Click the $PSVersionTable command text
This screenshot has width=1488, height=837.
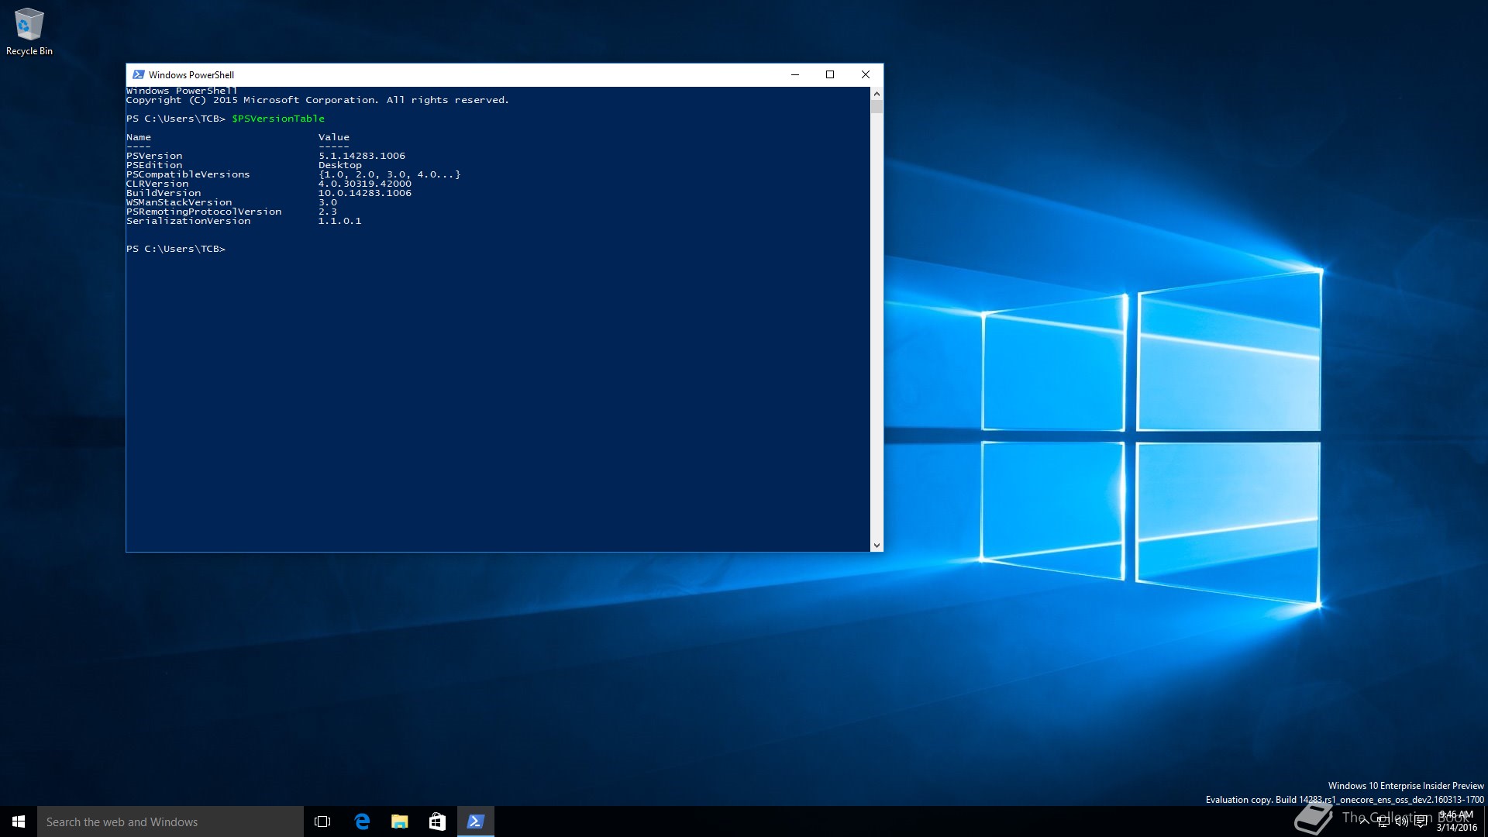pos(278,119)
